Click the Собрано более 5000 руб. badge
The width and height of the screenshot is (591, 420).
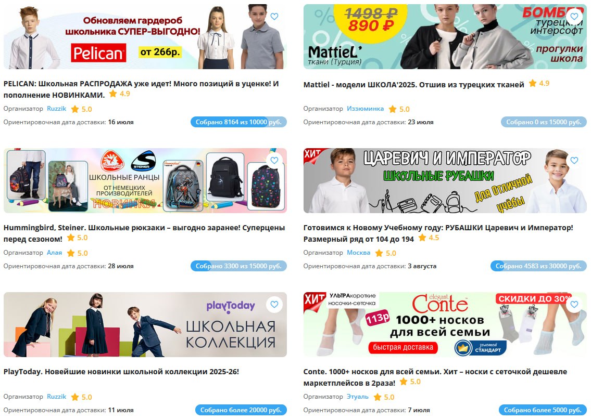(x=543, y=410)
